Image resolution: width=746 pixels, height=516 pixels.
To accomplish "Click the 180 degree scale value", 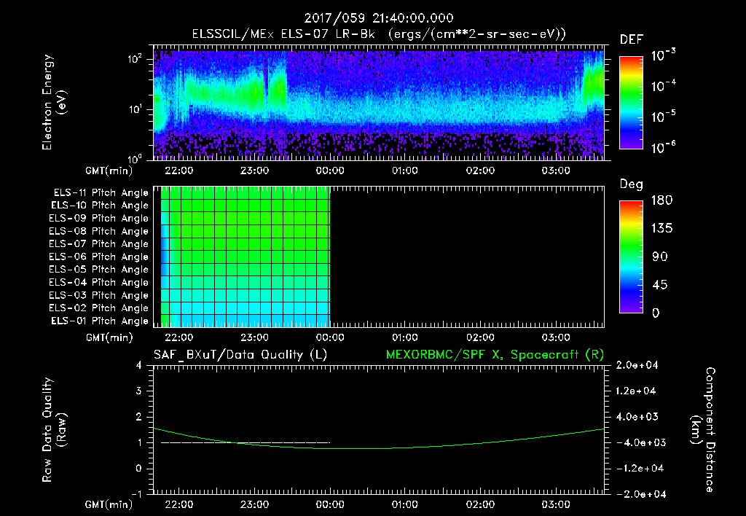I will pyautogui.click(x=662, y=200).
